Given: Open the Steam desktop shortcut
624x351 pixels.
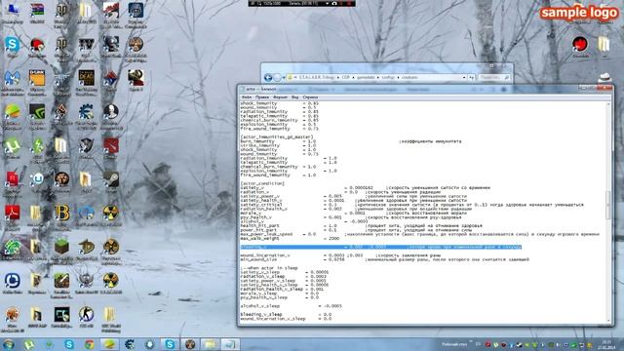Looking at the screenshot, I should [111, 179].
